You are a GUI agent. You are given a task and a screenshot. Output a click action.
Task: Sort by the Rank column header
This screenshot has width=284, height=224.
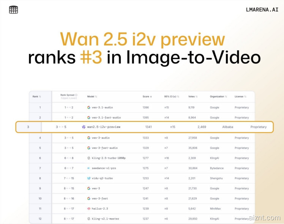(x=37, y=96)
